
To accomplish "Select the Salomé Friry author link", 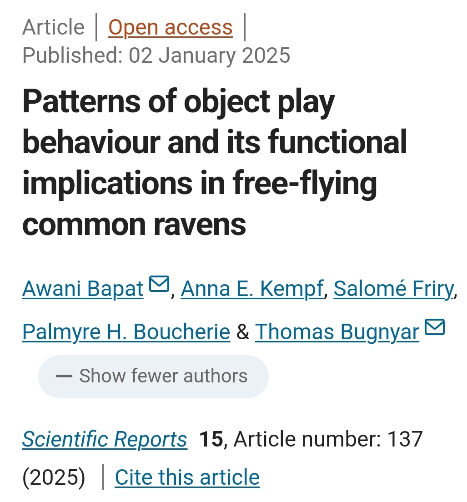I will (x=393, y=289).
